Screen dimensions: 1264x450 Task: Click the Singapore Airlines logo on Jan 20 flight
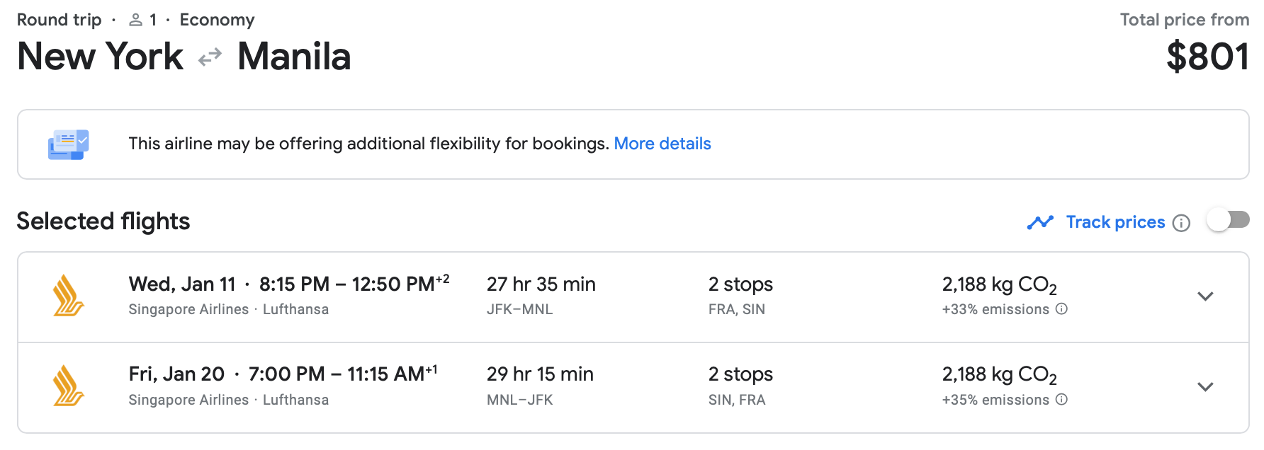click(69, 386)
